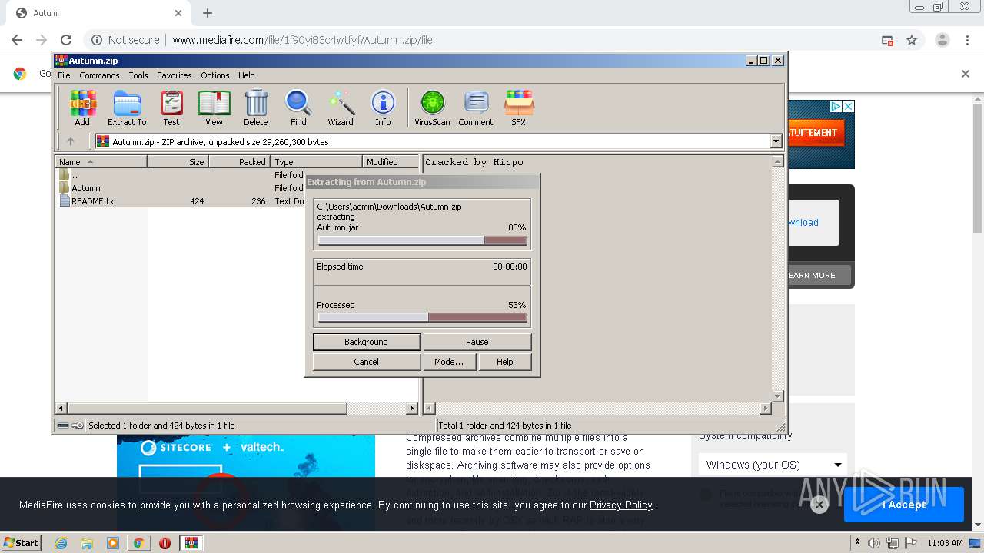This screenshot has height=553, width=984.
Task: Open the WinRAR Help menu
Action: (x=247, y=75)
